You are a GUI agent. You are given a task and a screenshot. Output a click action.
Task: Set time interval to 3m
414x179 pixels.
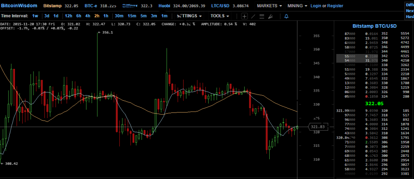154,16
